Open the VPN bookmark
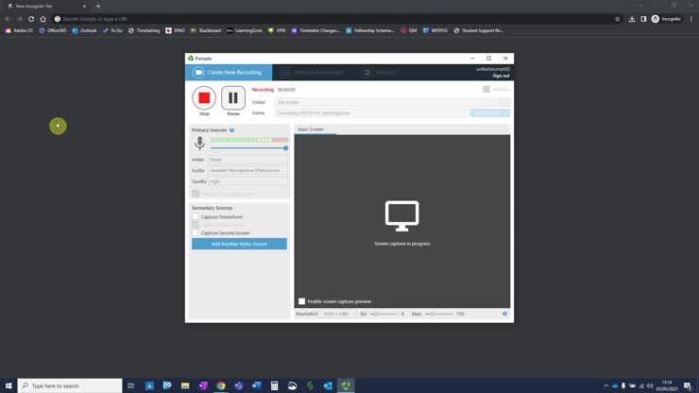This screenshot has height=393, width=699. tap(277, 31)
